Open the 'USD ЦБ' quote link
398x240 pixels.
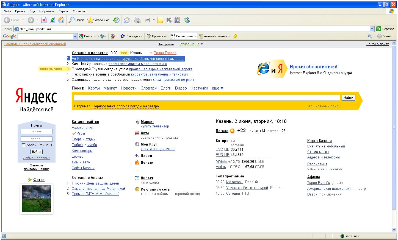pyautogui.click(x=222, y=149)
